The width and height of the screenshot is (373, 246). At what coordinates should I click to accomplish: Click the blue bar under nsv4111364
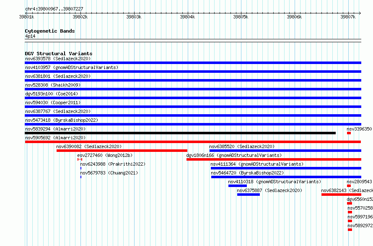point(286,168)
